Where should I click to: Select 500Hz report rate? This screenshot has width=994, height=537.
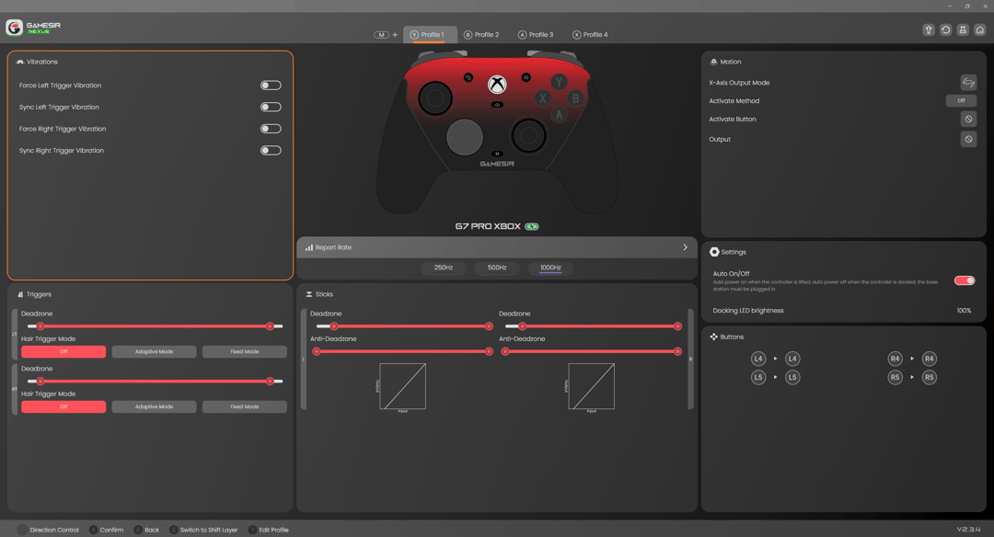click(x=497, y=268)
